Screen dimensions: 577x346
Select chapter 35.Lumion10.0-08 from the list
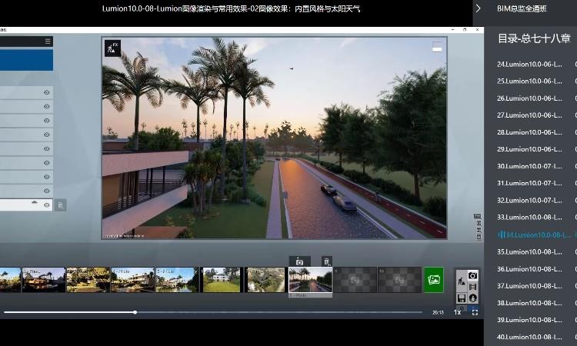pyautogui.click(x=529, y=251)
